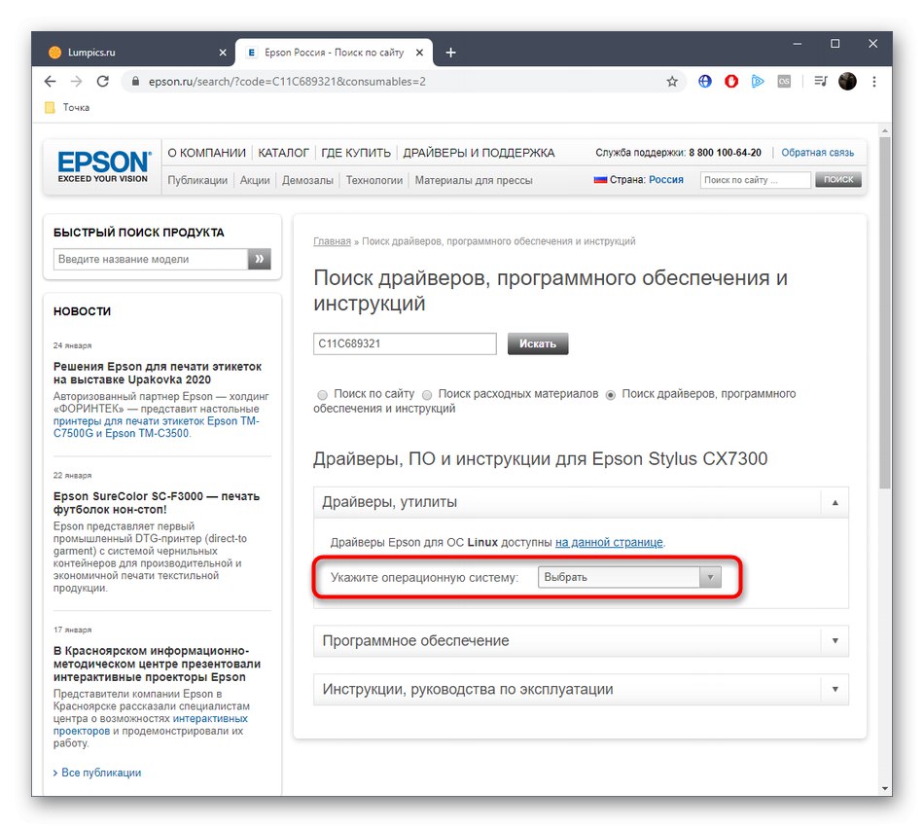Close the Lumpics.ru tab
This screenshot has width=924, height=828.
223,53
